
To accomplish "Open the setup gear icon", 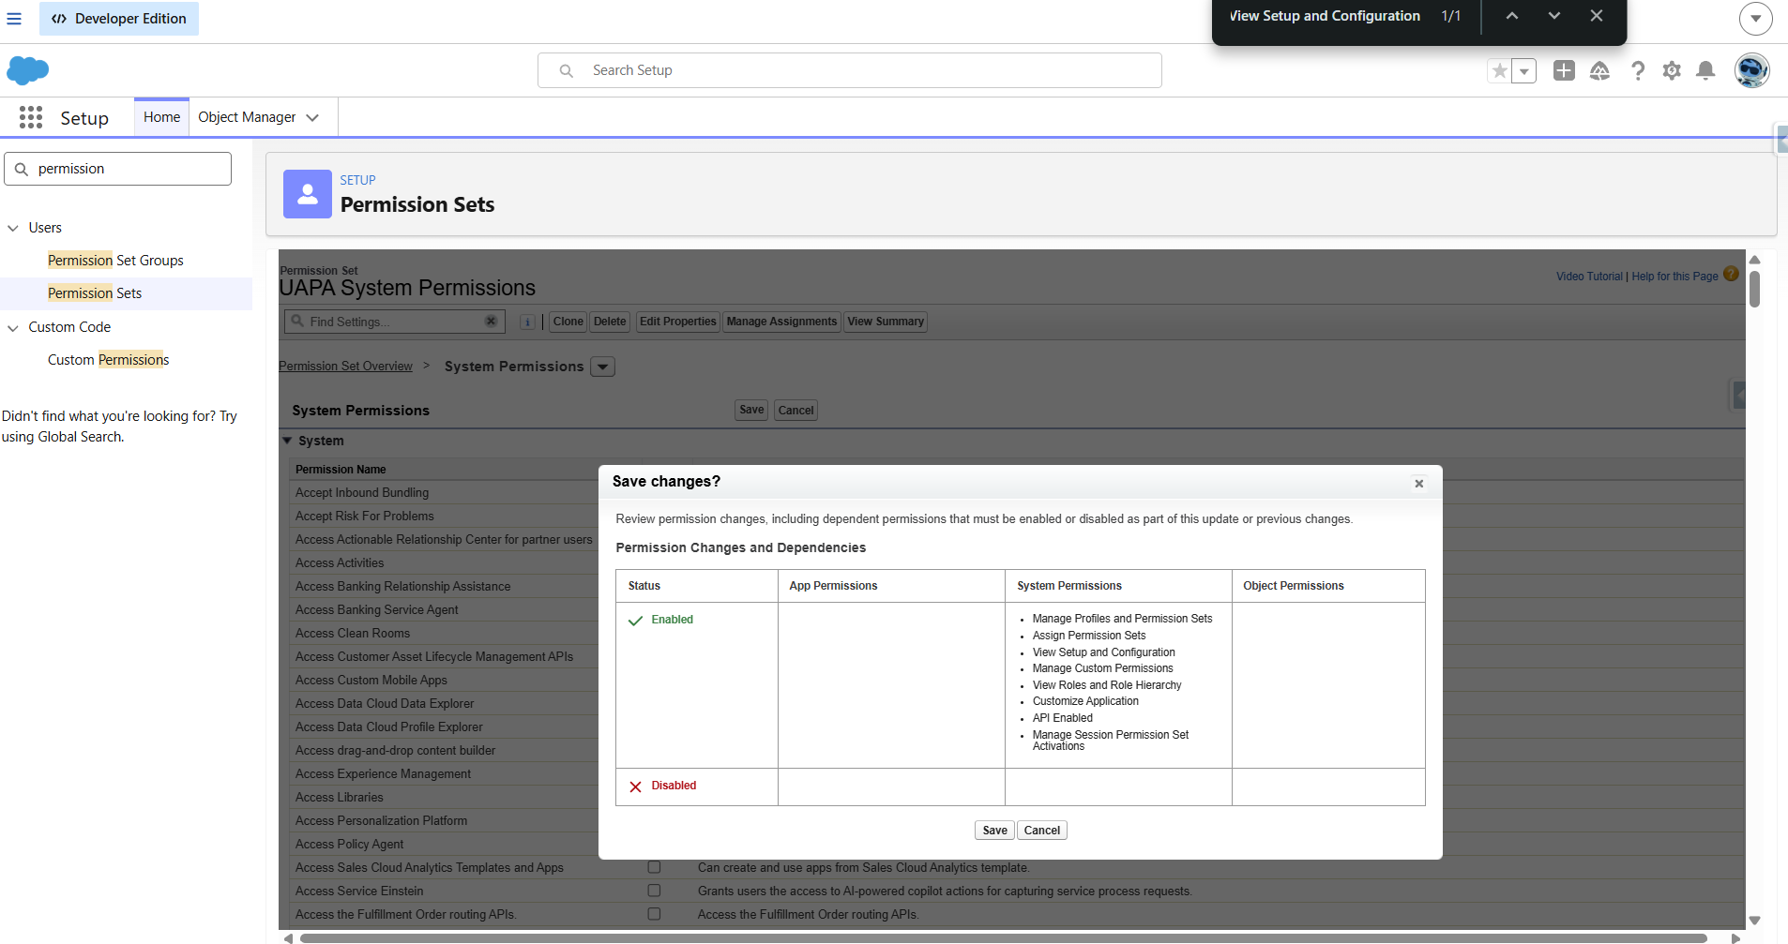I will 1672,70.
